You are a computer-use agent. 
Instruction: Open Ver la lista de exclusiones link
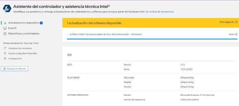click(x=160, y=12)
